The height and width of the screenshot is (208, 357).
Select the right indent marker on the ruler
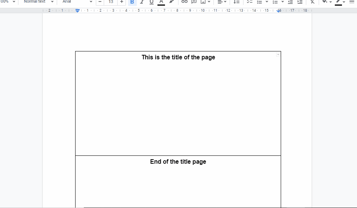278,11
